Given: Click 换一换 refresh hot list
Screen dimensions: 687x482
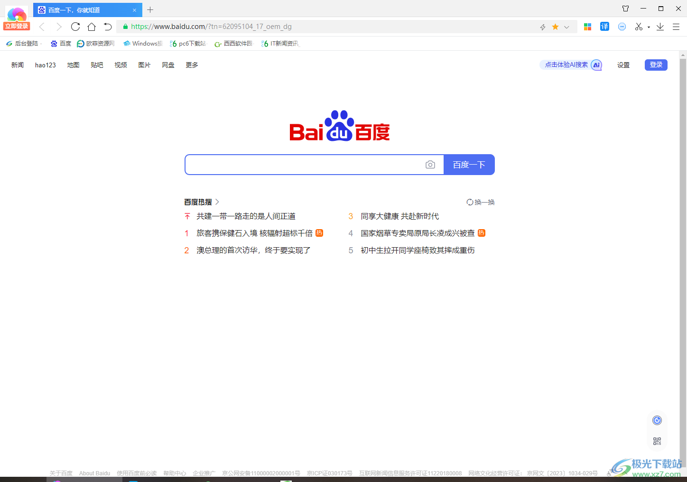Looking at the screenshot, I should click(481, 202).
